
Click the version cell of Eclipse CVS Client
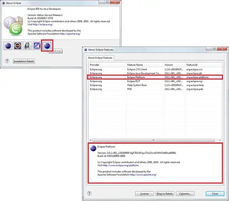(x=174, y=69)
